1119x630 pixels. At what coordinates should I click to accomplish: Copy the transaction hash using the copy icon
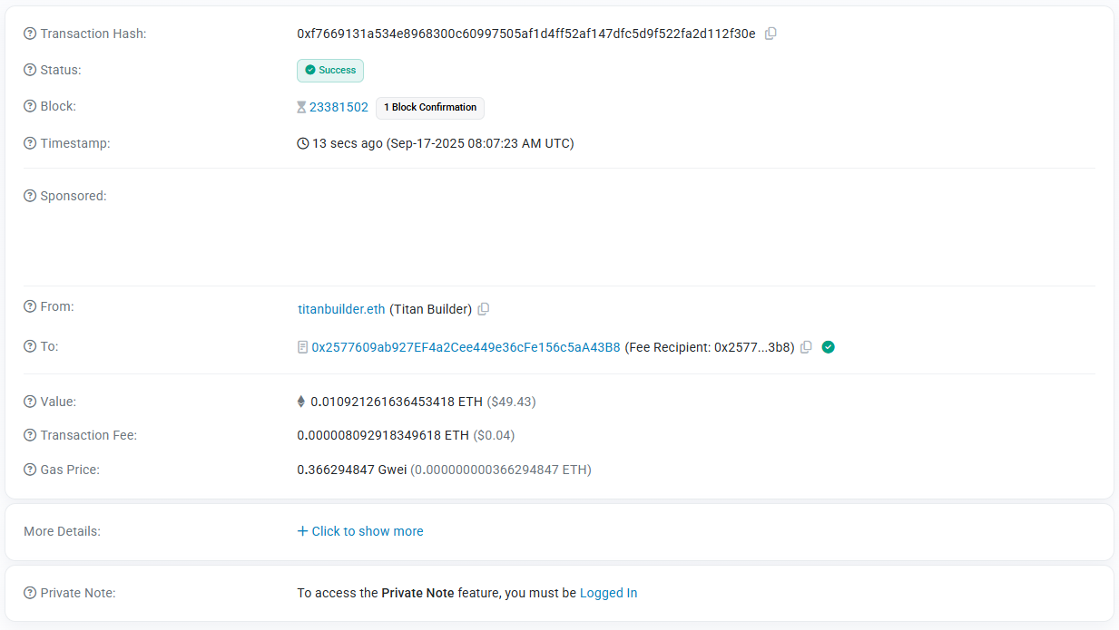pos(771,33)
